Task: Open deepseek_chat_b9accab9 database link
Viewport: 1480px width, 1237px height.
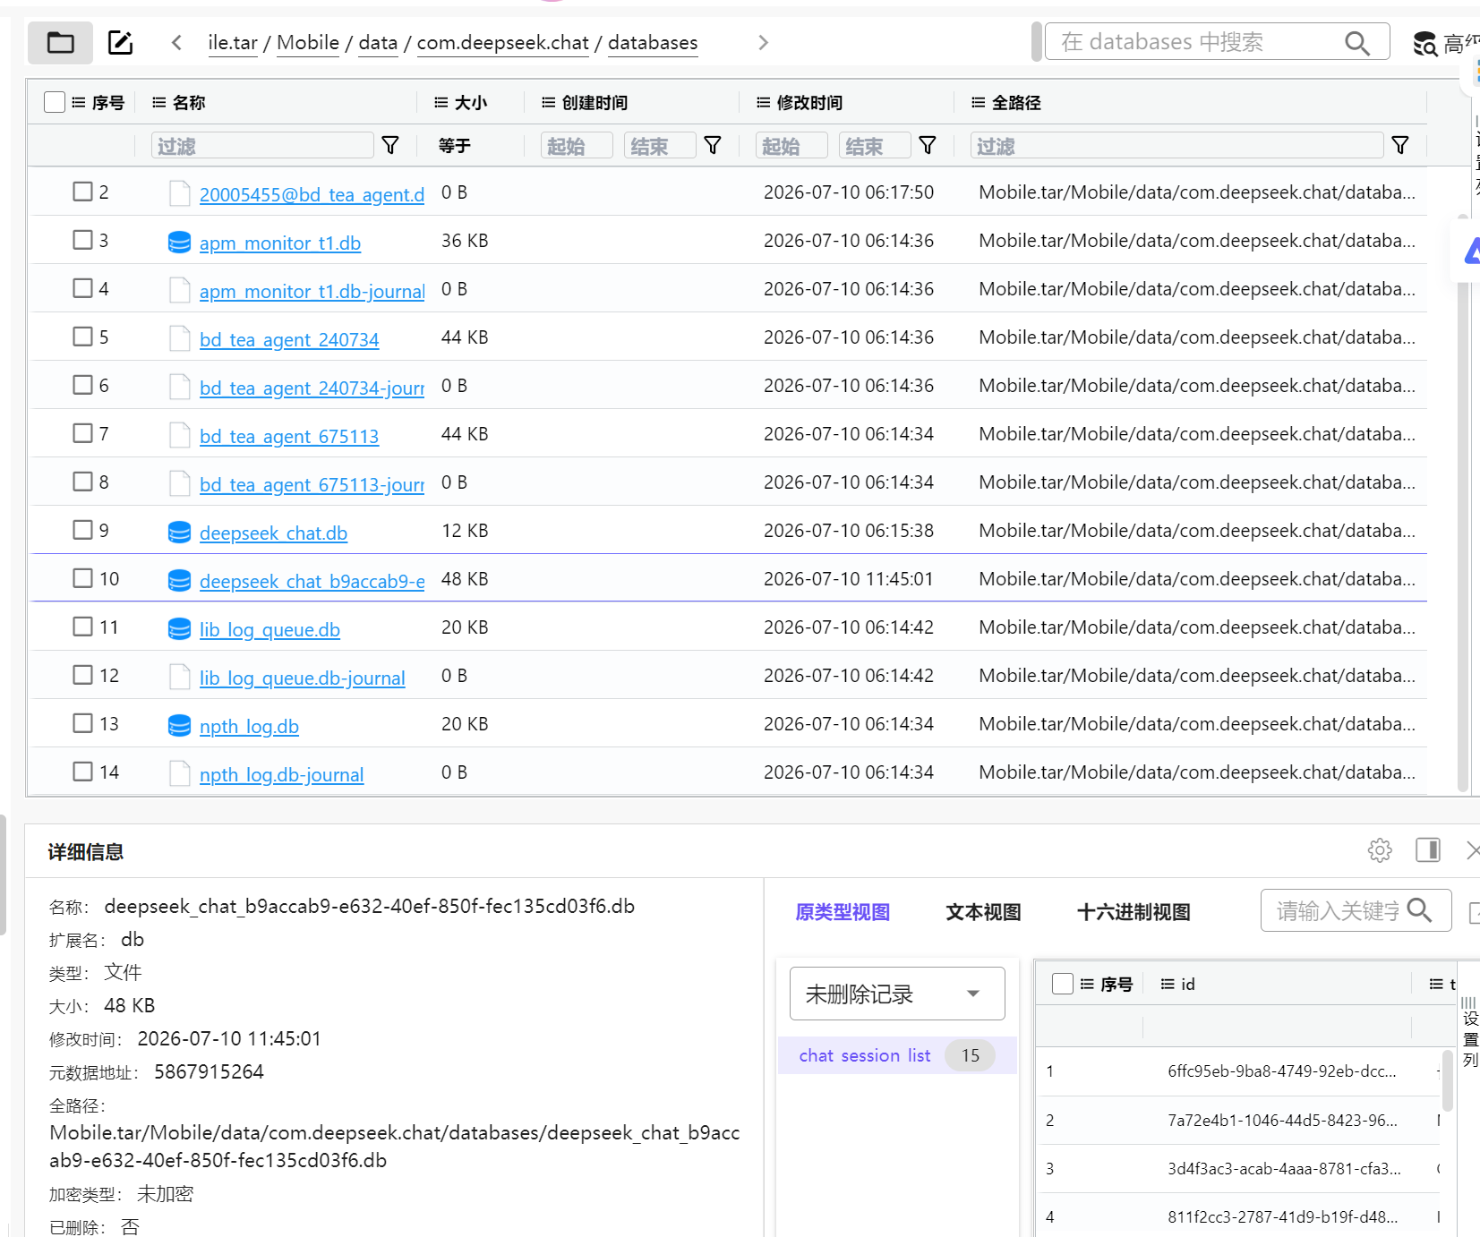Action: coord(312,582)
